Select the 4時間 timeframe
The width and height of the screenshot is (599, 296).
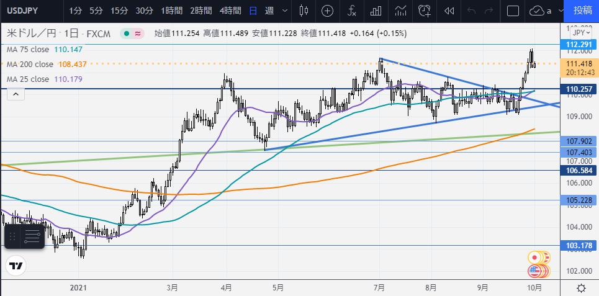(230, 11)
